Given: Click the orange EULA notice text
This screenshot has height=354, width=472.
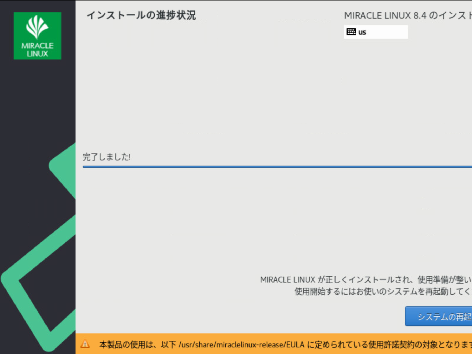Looking at the screenshot, I should pos(286,344).
